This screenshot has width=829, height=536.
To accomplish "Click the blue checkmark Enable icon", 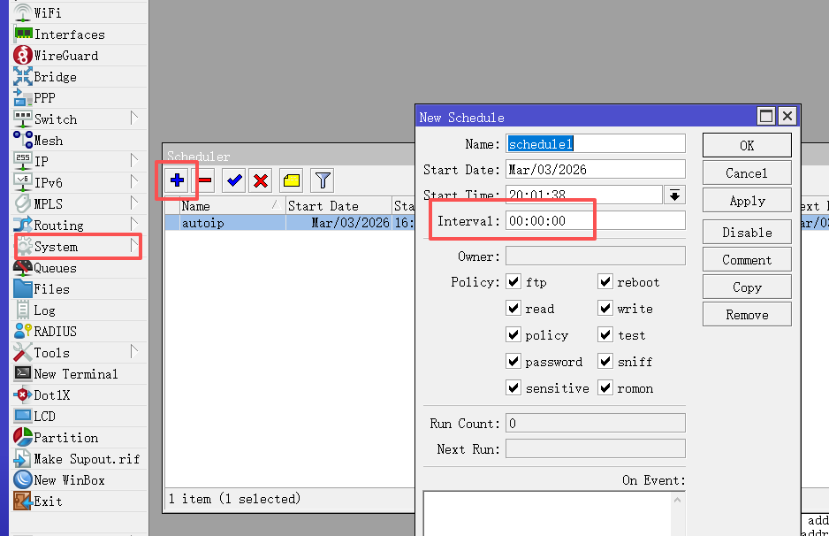I will (x=233, y=180).
